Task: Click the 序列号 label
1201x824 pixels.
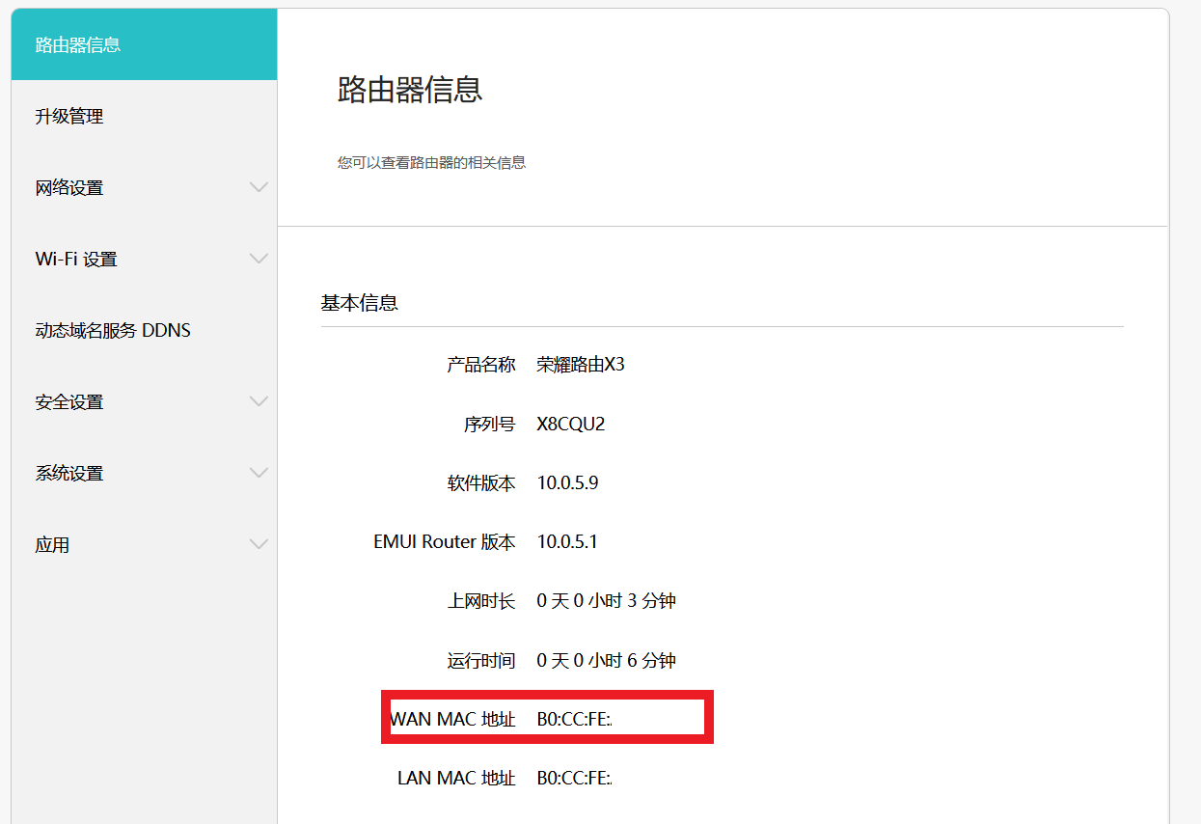Action: (490, 425)
